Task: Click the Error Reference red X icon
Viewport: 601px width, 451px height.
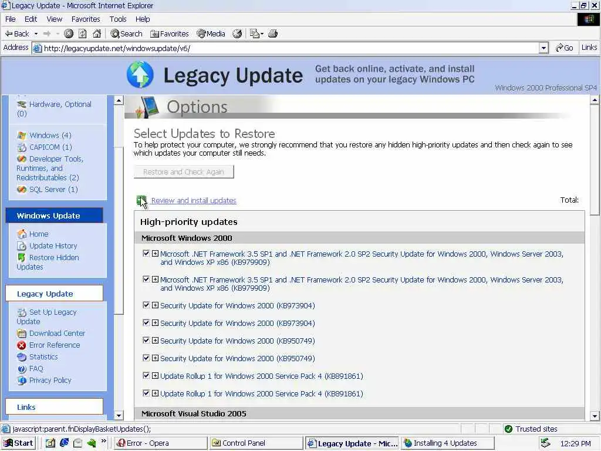Action: point(22,345)
